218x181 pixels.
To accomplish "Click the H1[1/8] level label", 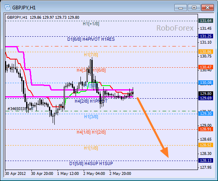I will [x=91, y=148].
